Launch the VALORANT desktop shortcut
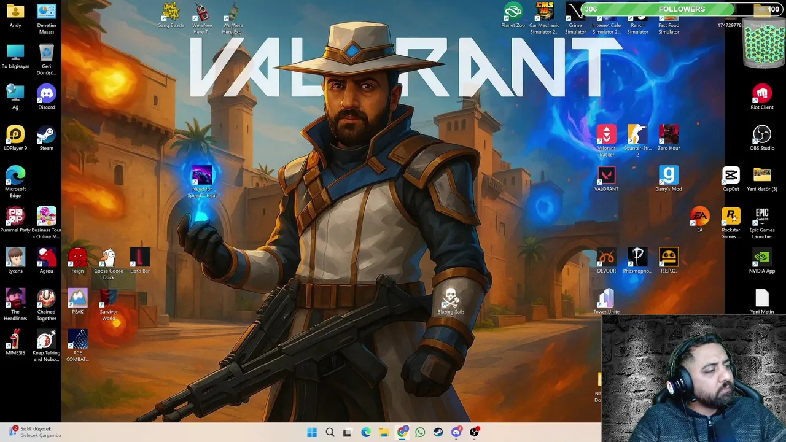Screen dimensions: 786x442 point(606,179)
